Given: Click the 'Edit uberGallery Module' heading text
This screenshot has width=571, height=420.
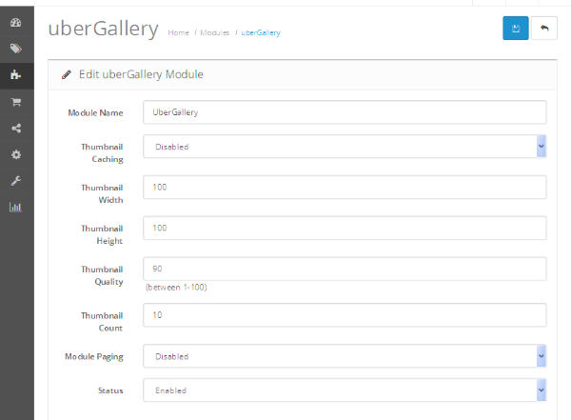Looking at the screenshot, I should click(141, 74).
